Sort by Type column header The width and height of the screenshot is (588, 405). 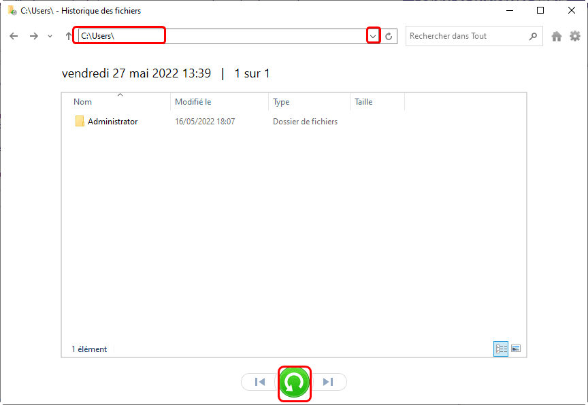pos(281,102)
